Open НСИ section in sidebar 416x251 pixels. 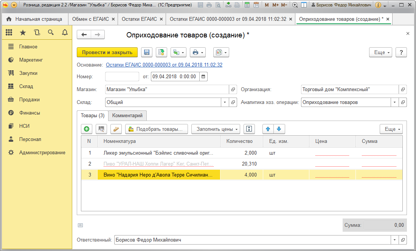pos(24,126)
